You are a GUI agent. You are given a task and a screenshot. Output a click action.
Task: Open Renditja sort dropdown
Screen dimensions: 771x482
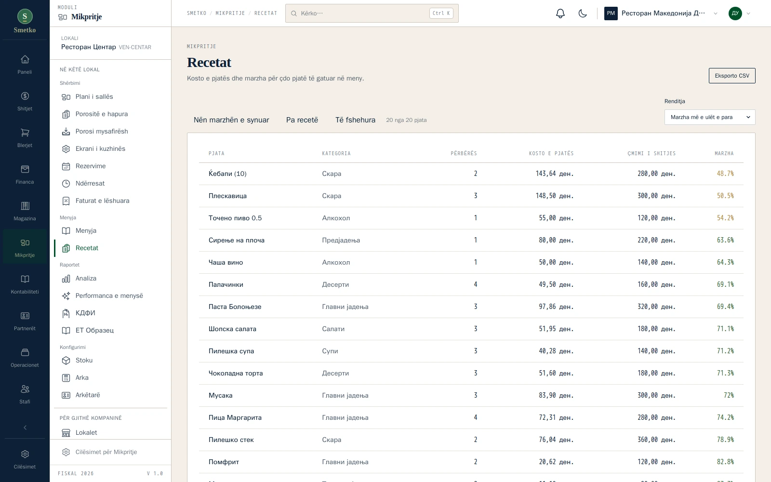coord(710,117)
